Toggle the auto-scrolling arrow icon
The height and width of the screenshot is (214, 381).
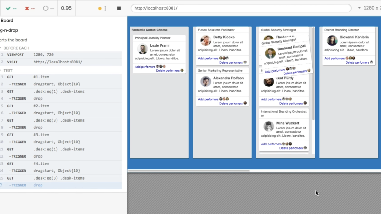point(105,8)
